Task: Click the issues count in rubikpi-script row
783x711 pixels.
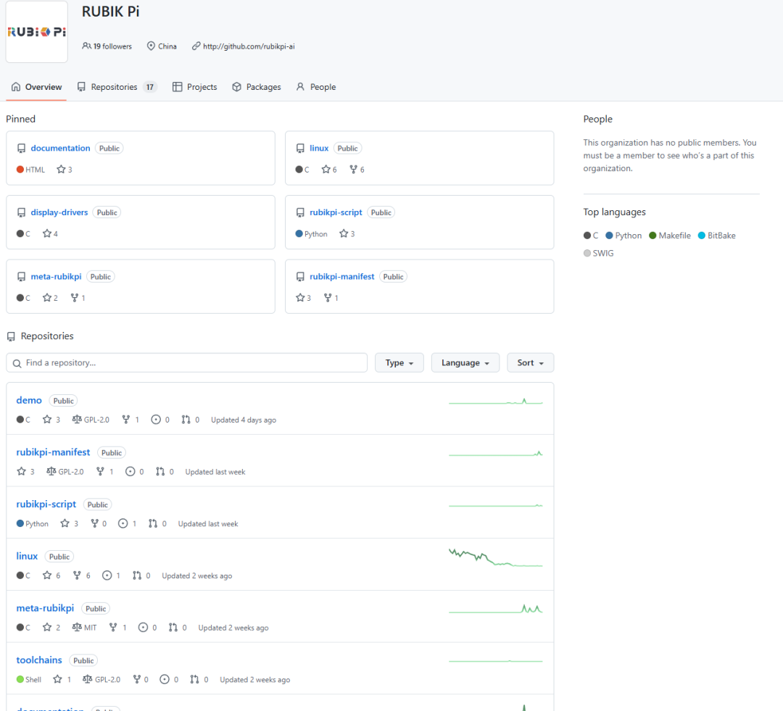Action: (134, 523)
